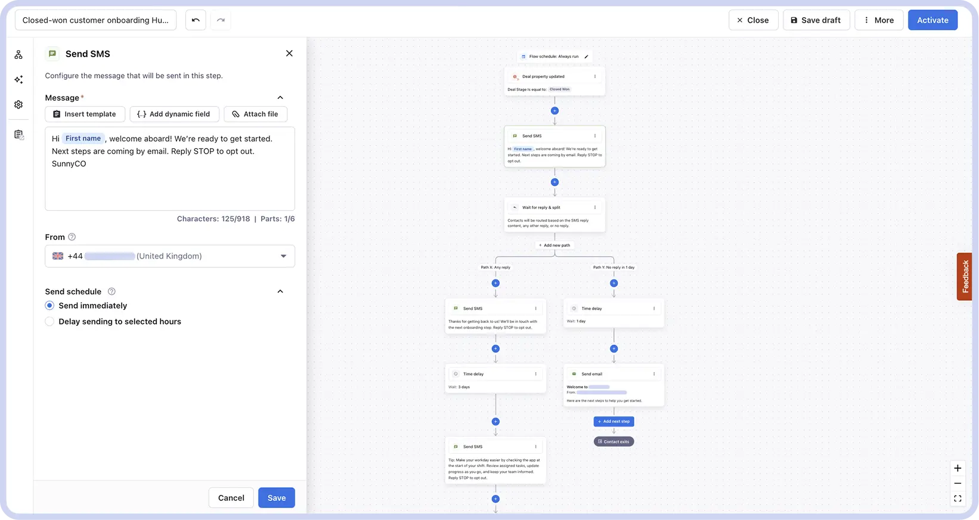Screen dimensions: 979x520
Task: Save the SMS step configuration
Action: pyautogui.click(x=277, y=498)
